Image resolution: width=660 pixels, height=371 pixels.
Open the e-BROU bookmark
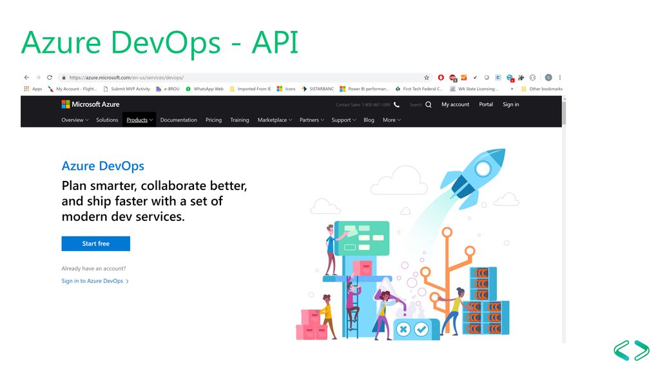(168, 89)
